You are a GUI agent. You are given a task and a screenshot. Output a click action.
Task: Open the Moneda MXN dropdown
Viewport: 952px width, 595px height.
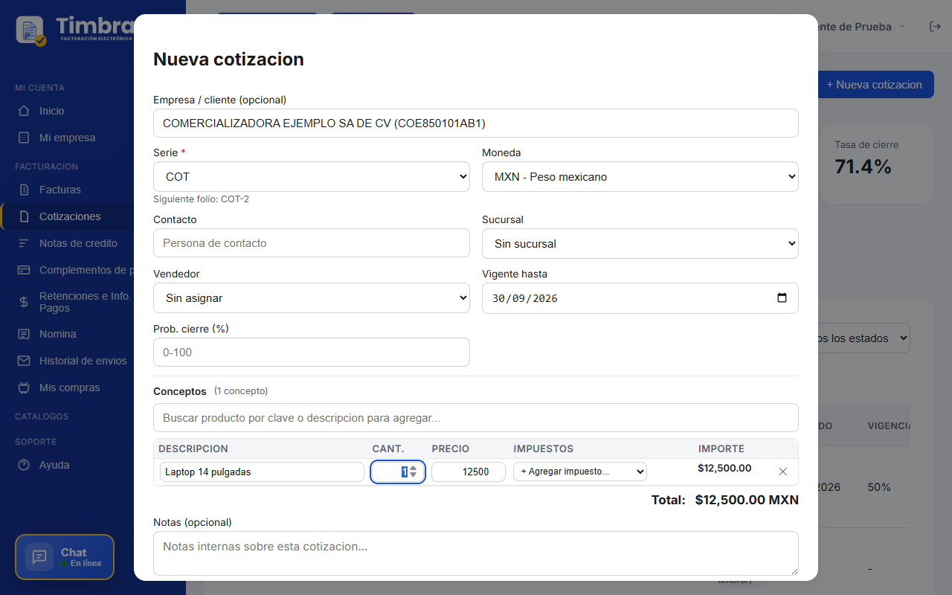pos(640,177)
